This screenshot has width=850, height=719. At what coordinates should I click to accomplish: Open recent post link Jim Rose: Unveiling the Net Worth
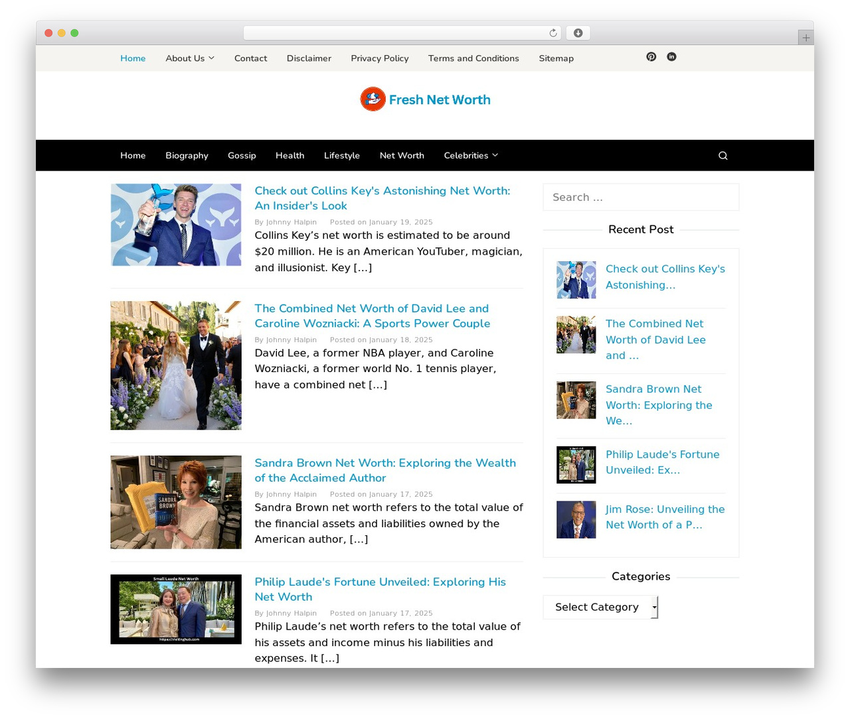point(665,517)
